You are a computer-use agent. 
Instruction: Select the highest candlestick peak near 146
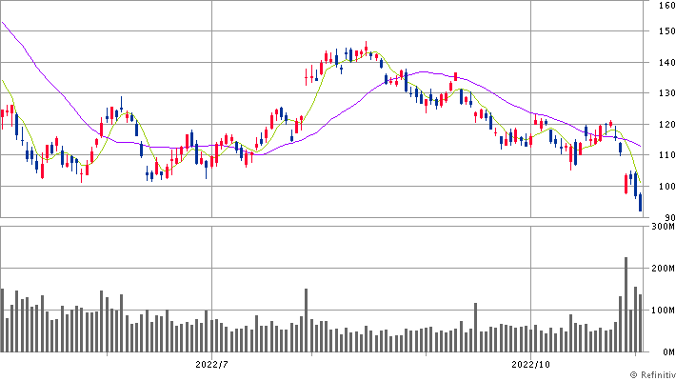(367, 48)
